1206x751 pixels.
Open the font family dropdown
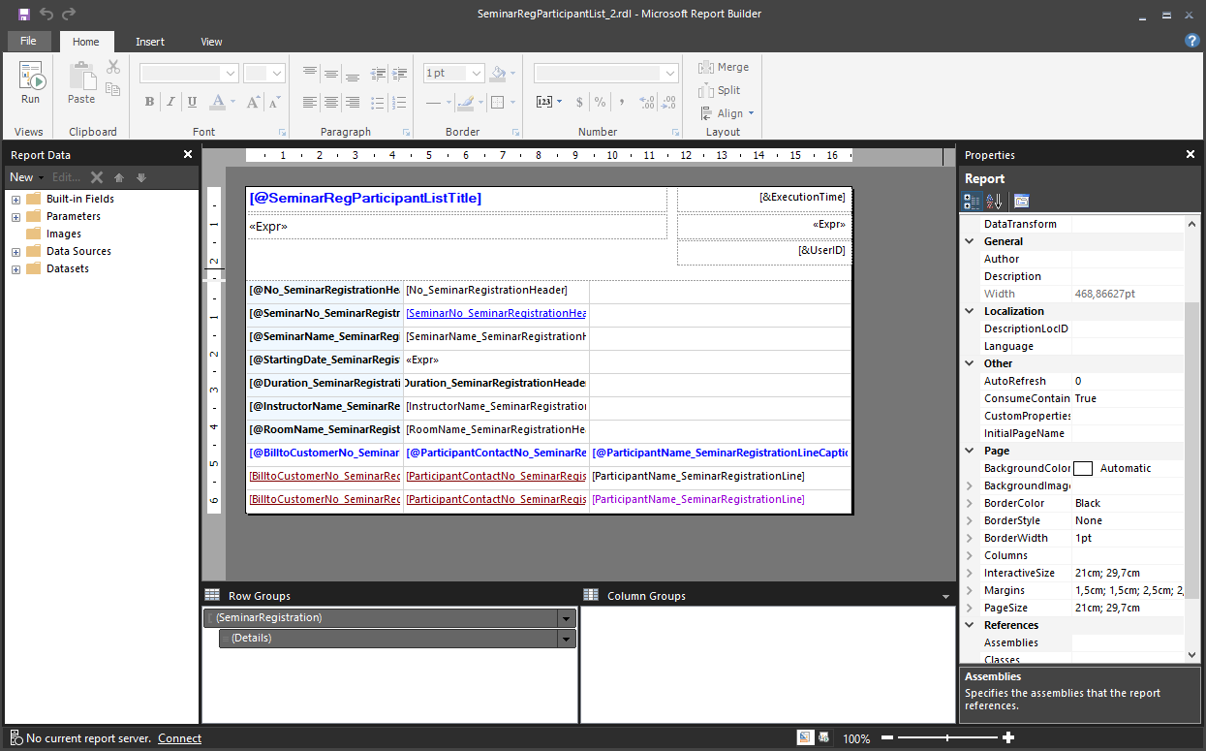(231, 73)
